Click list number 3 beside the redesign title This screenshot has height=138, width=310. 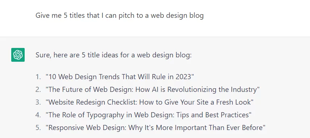click(x=38, y=102)
